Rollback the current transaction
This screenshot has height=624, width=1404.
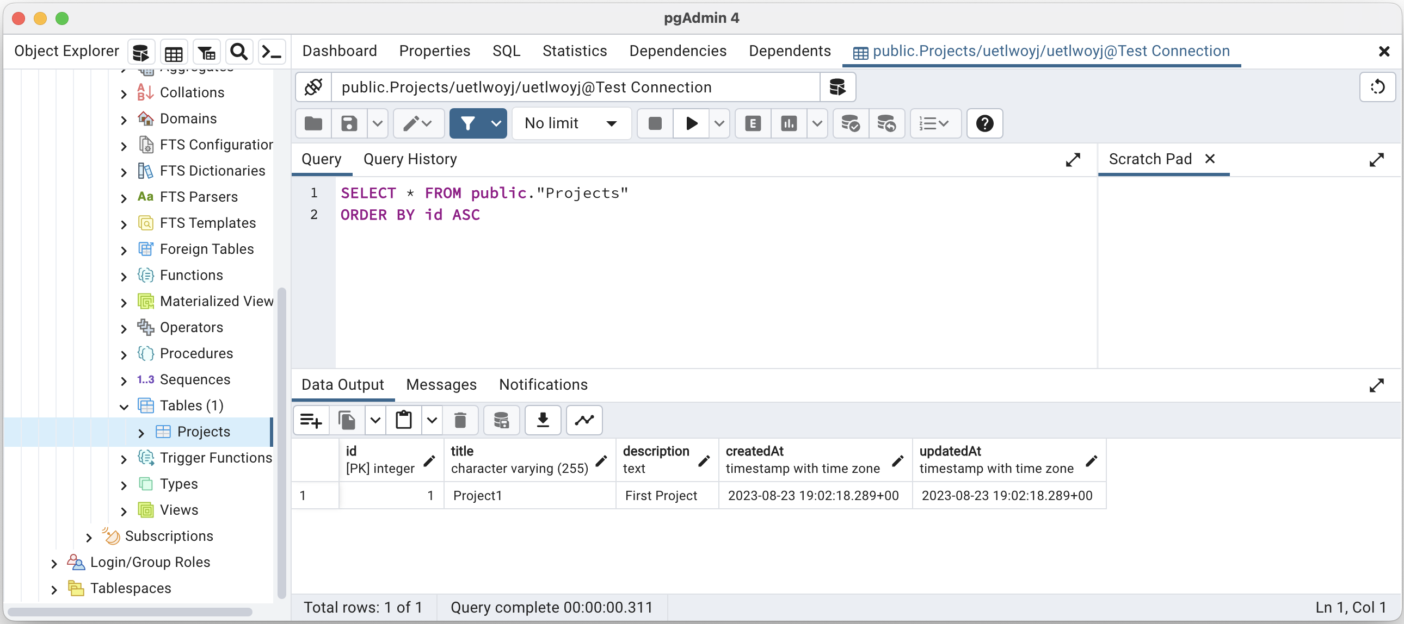pyautogui.click(x=886, y=123)
